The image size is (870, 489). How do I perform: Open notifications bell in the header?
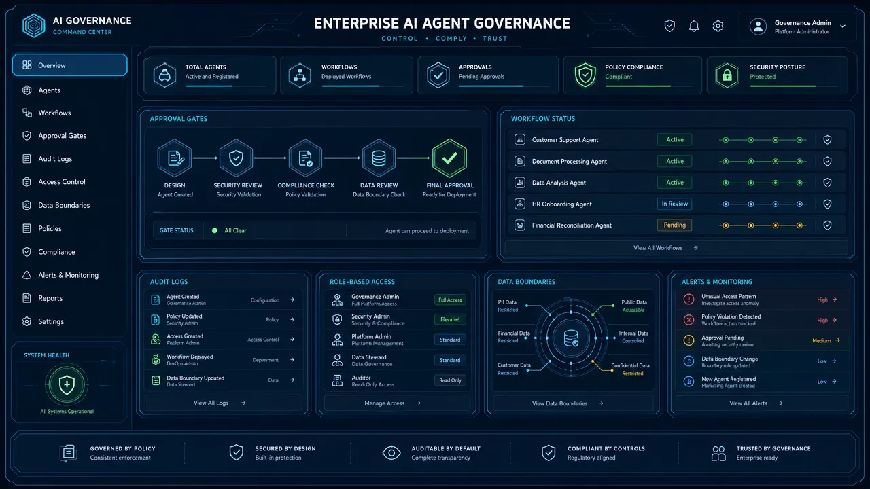(694, 26)
